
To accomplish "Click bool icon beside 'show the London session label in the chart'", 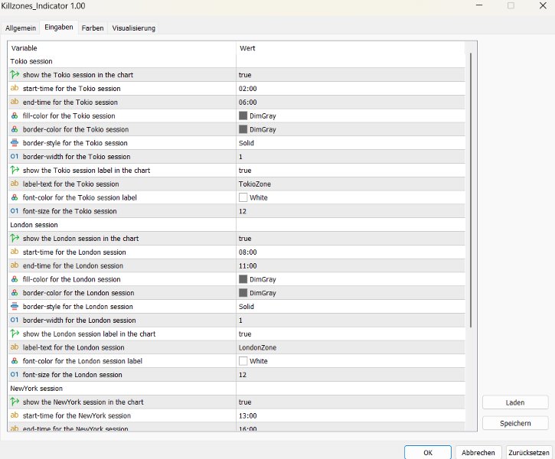I will pyautogui.click(x=15, y=334).
